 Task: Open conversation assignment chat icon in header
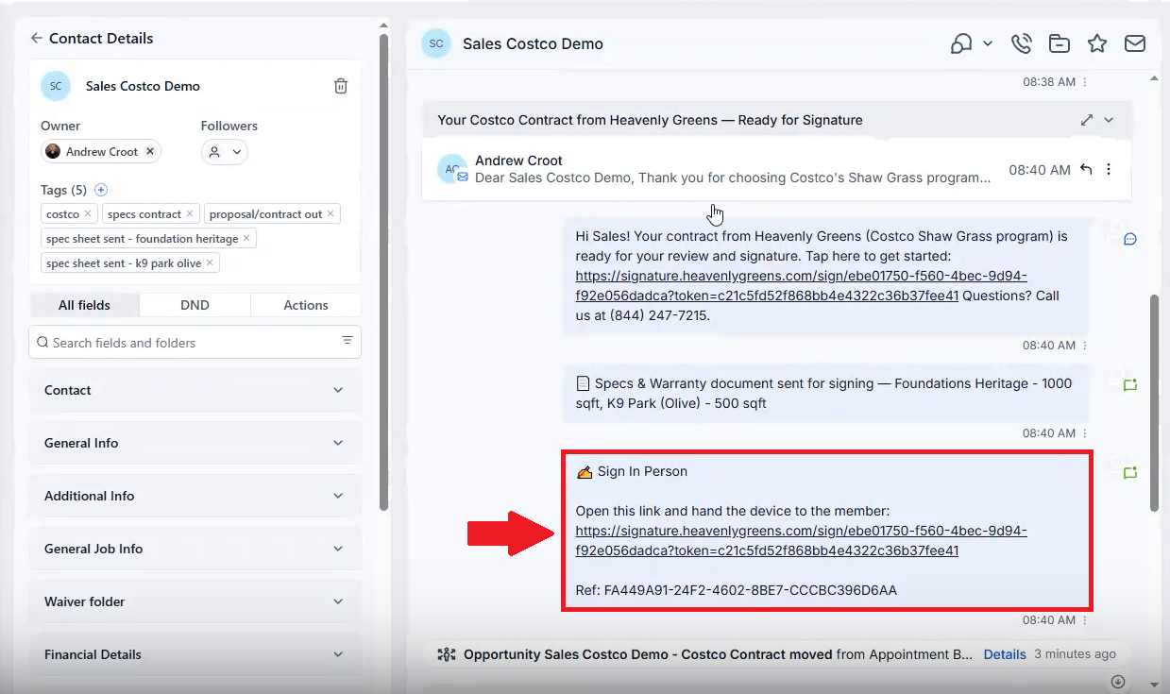961,43
